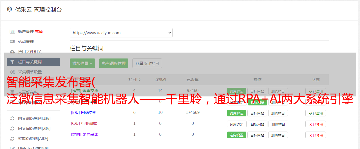Viewport: 360px width, 149px height.
Task: Click 删除栏目 for the 行业词库 row
Action: [x=278, y=124]
